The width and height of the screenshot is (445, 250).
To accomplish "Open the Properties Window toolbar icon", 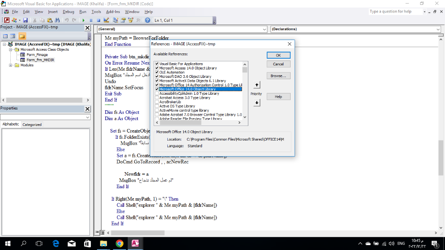I will pos(123,20).
